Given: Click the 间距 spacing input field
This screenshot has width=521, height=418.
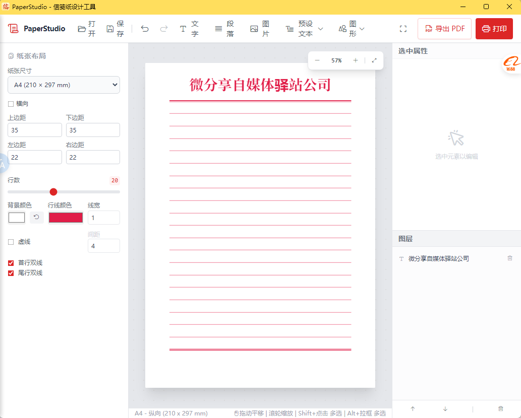Looking at the screenshot, I should (x=104, y=246).
